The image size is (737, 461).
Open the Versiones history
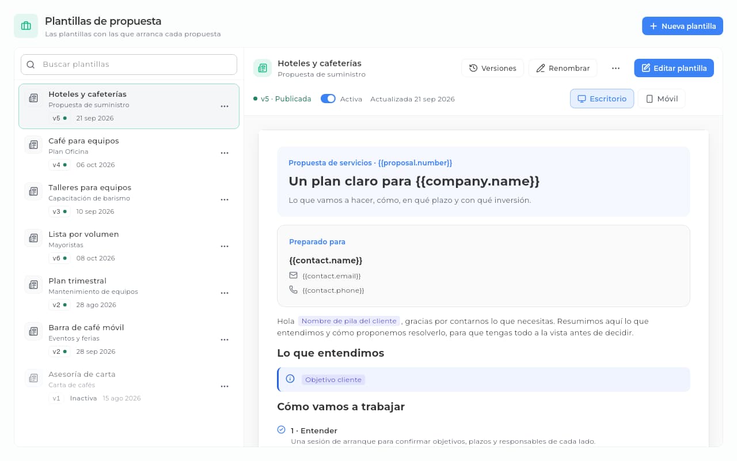[x=492, y=68]
